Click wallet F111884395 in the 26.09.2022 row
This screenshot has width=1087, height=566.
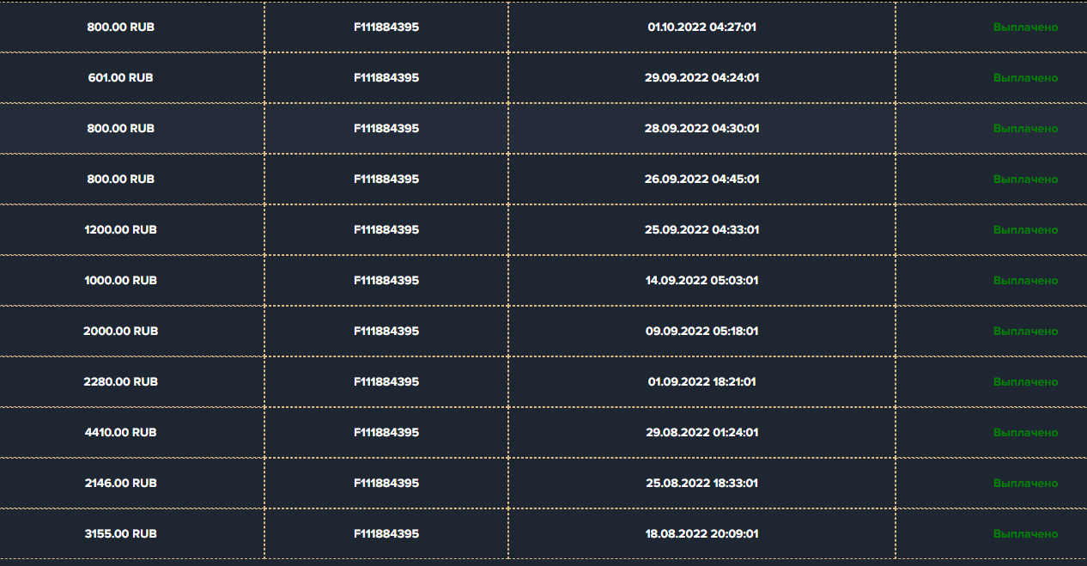[386, 179]
